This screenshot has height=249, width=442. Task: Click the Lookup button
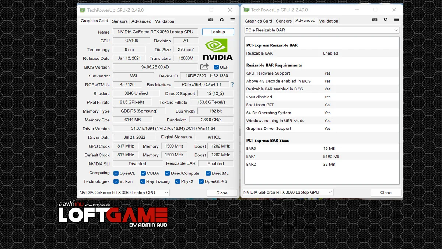(218, 32)
